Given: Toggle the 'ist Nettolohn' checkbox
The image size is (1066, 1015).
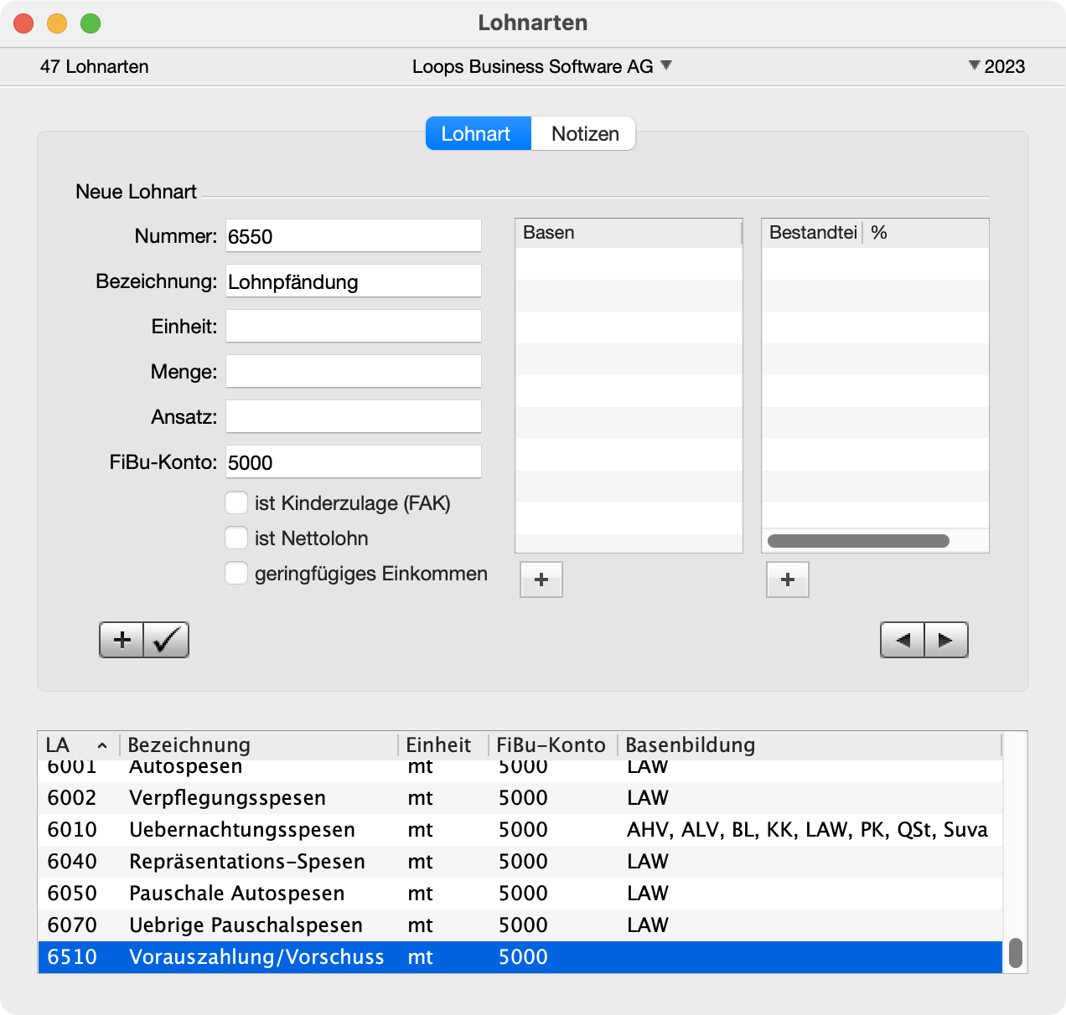Looking at the screenshot, I should 236,538.
